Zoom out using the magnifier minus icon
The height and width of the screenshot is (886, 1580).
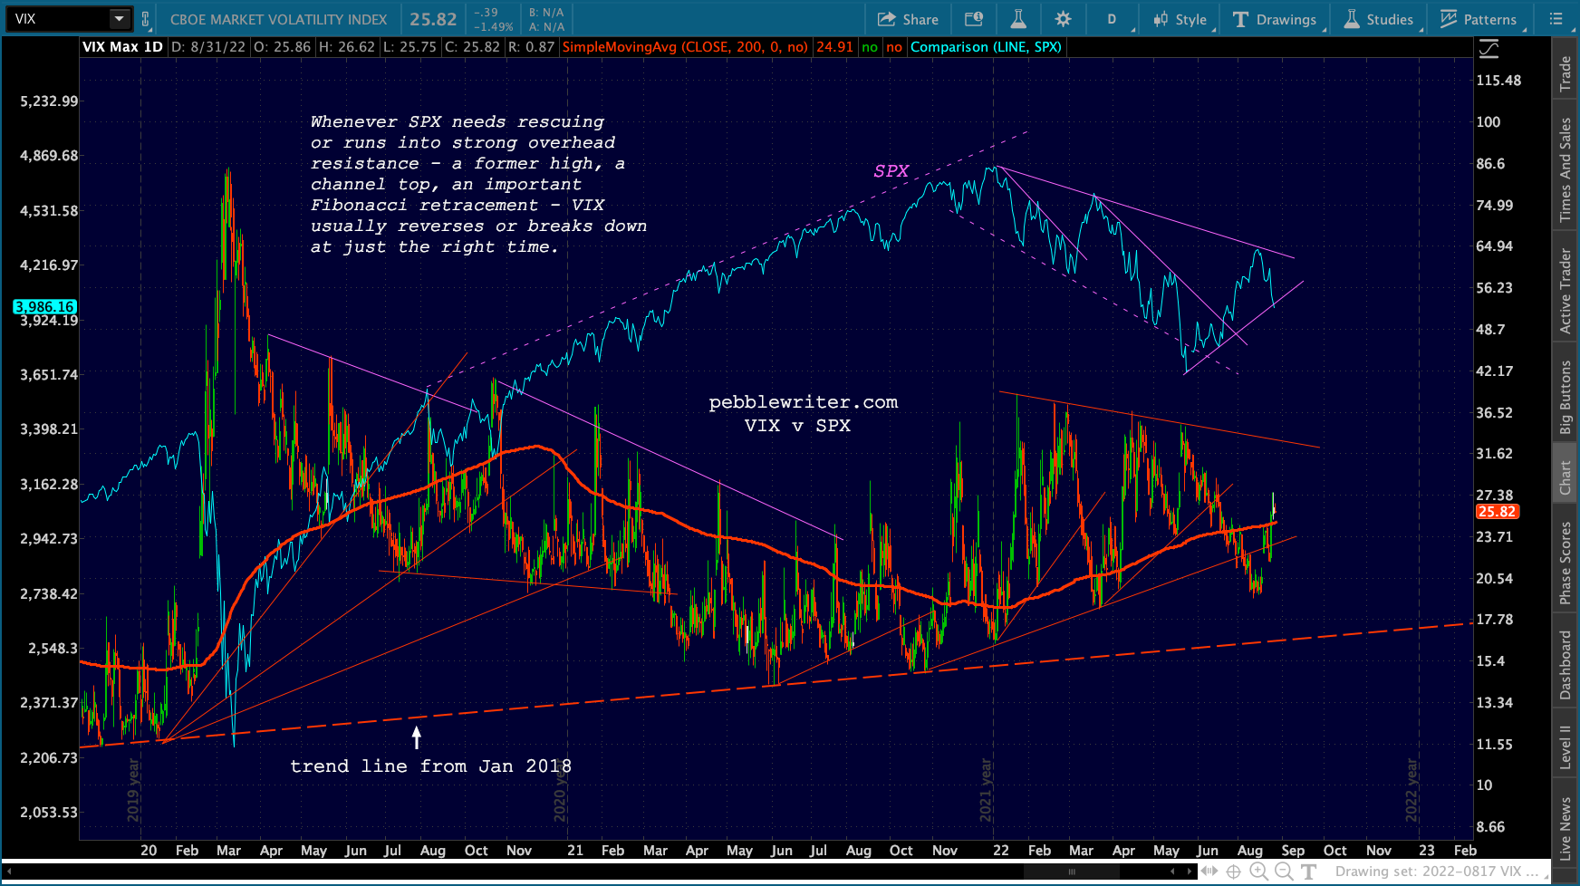(x=1284, y=872)
